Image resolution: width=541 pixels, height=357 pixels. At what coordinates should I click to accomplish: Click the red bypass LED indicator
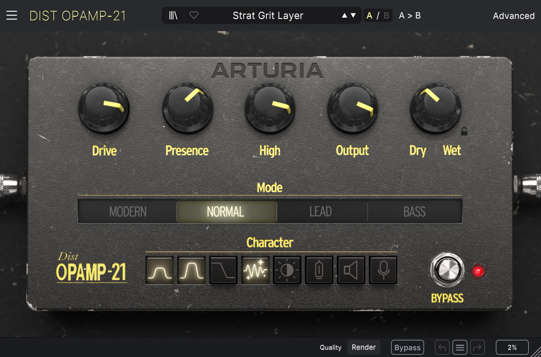coord(479,271)
